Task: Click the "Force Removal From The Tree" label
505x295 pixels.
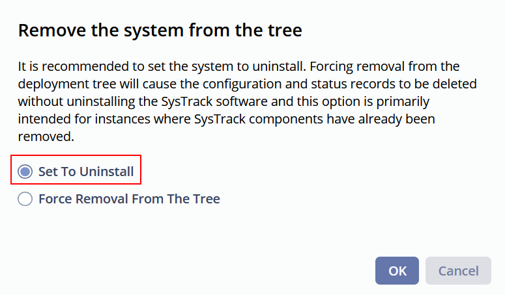Action: pos(129,199)
